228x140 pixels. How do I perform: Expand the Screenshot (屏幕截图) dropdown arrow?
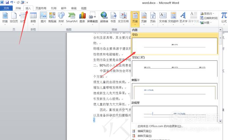(x=93, y=25)
